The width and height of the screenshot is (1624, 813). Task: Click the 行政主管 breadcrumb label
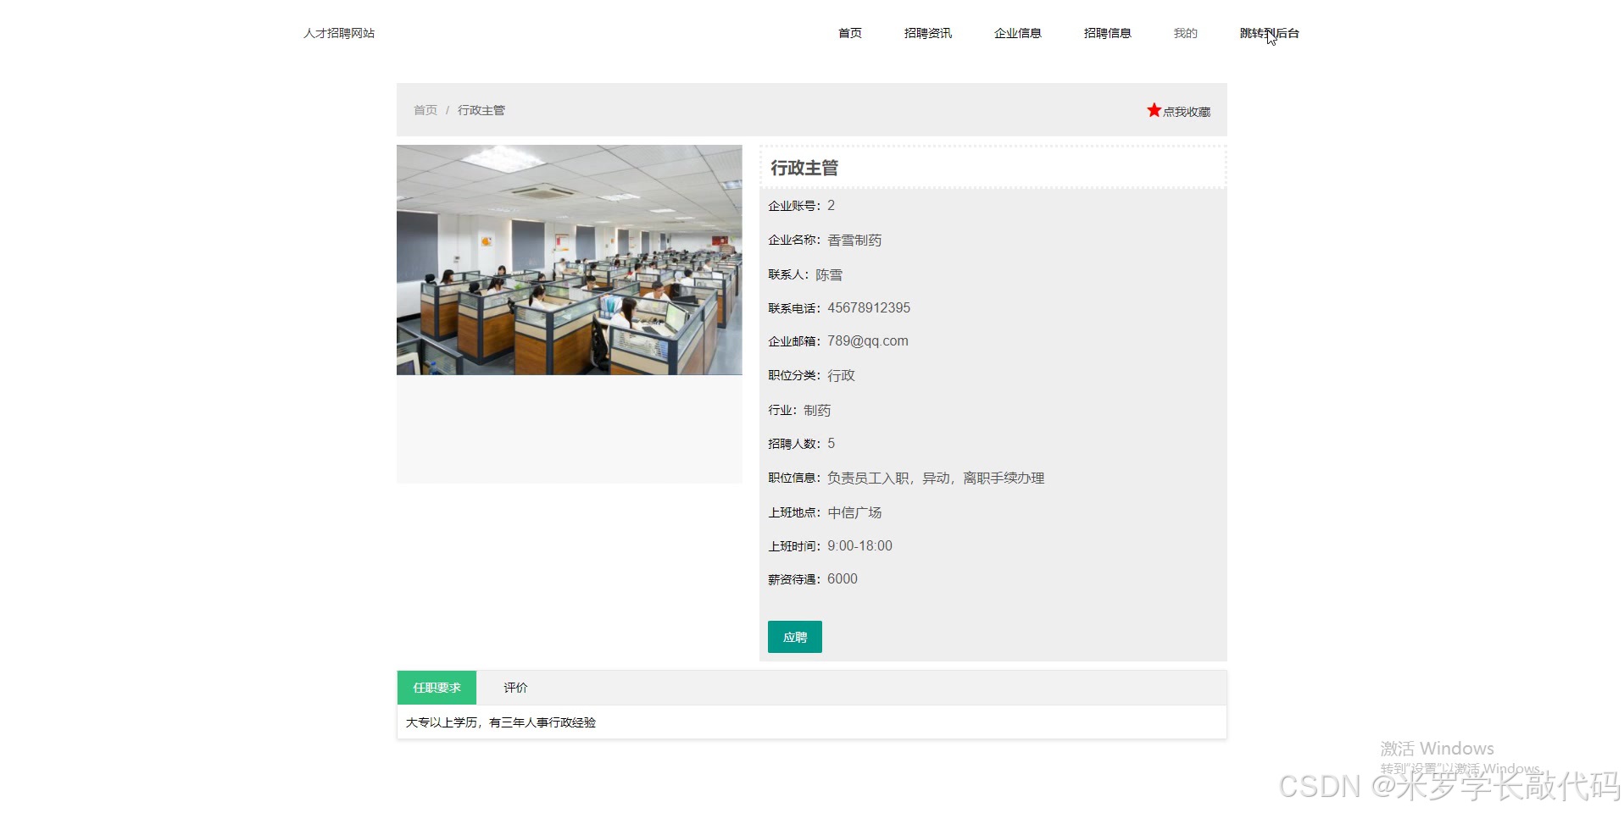coord(481,110)
